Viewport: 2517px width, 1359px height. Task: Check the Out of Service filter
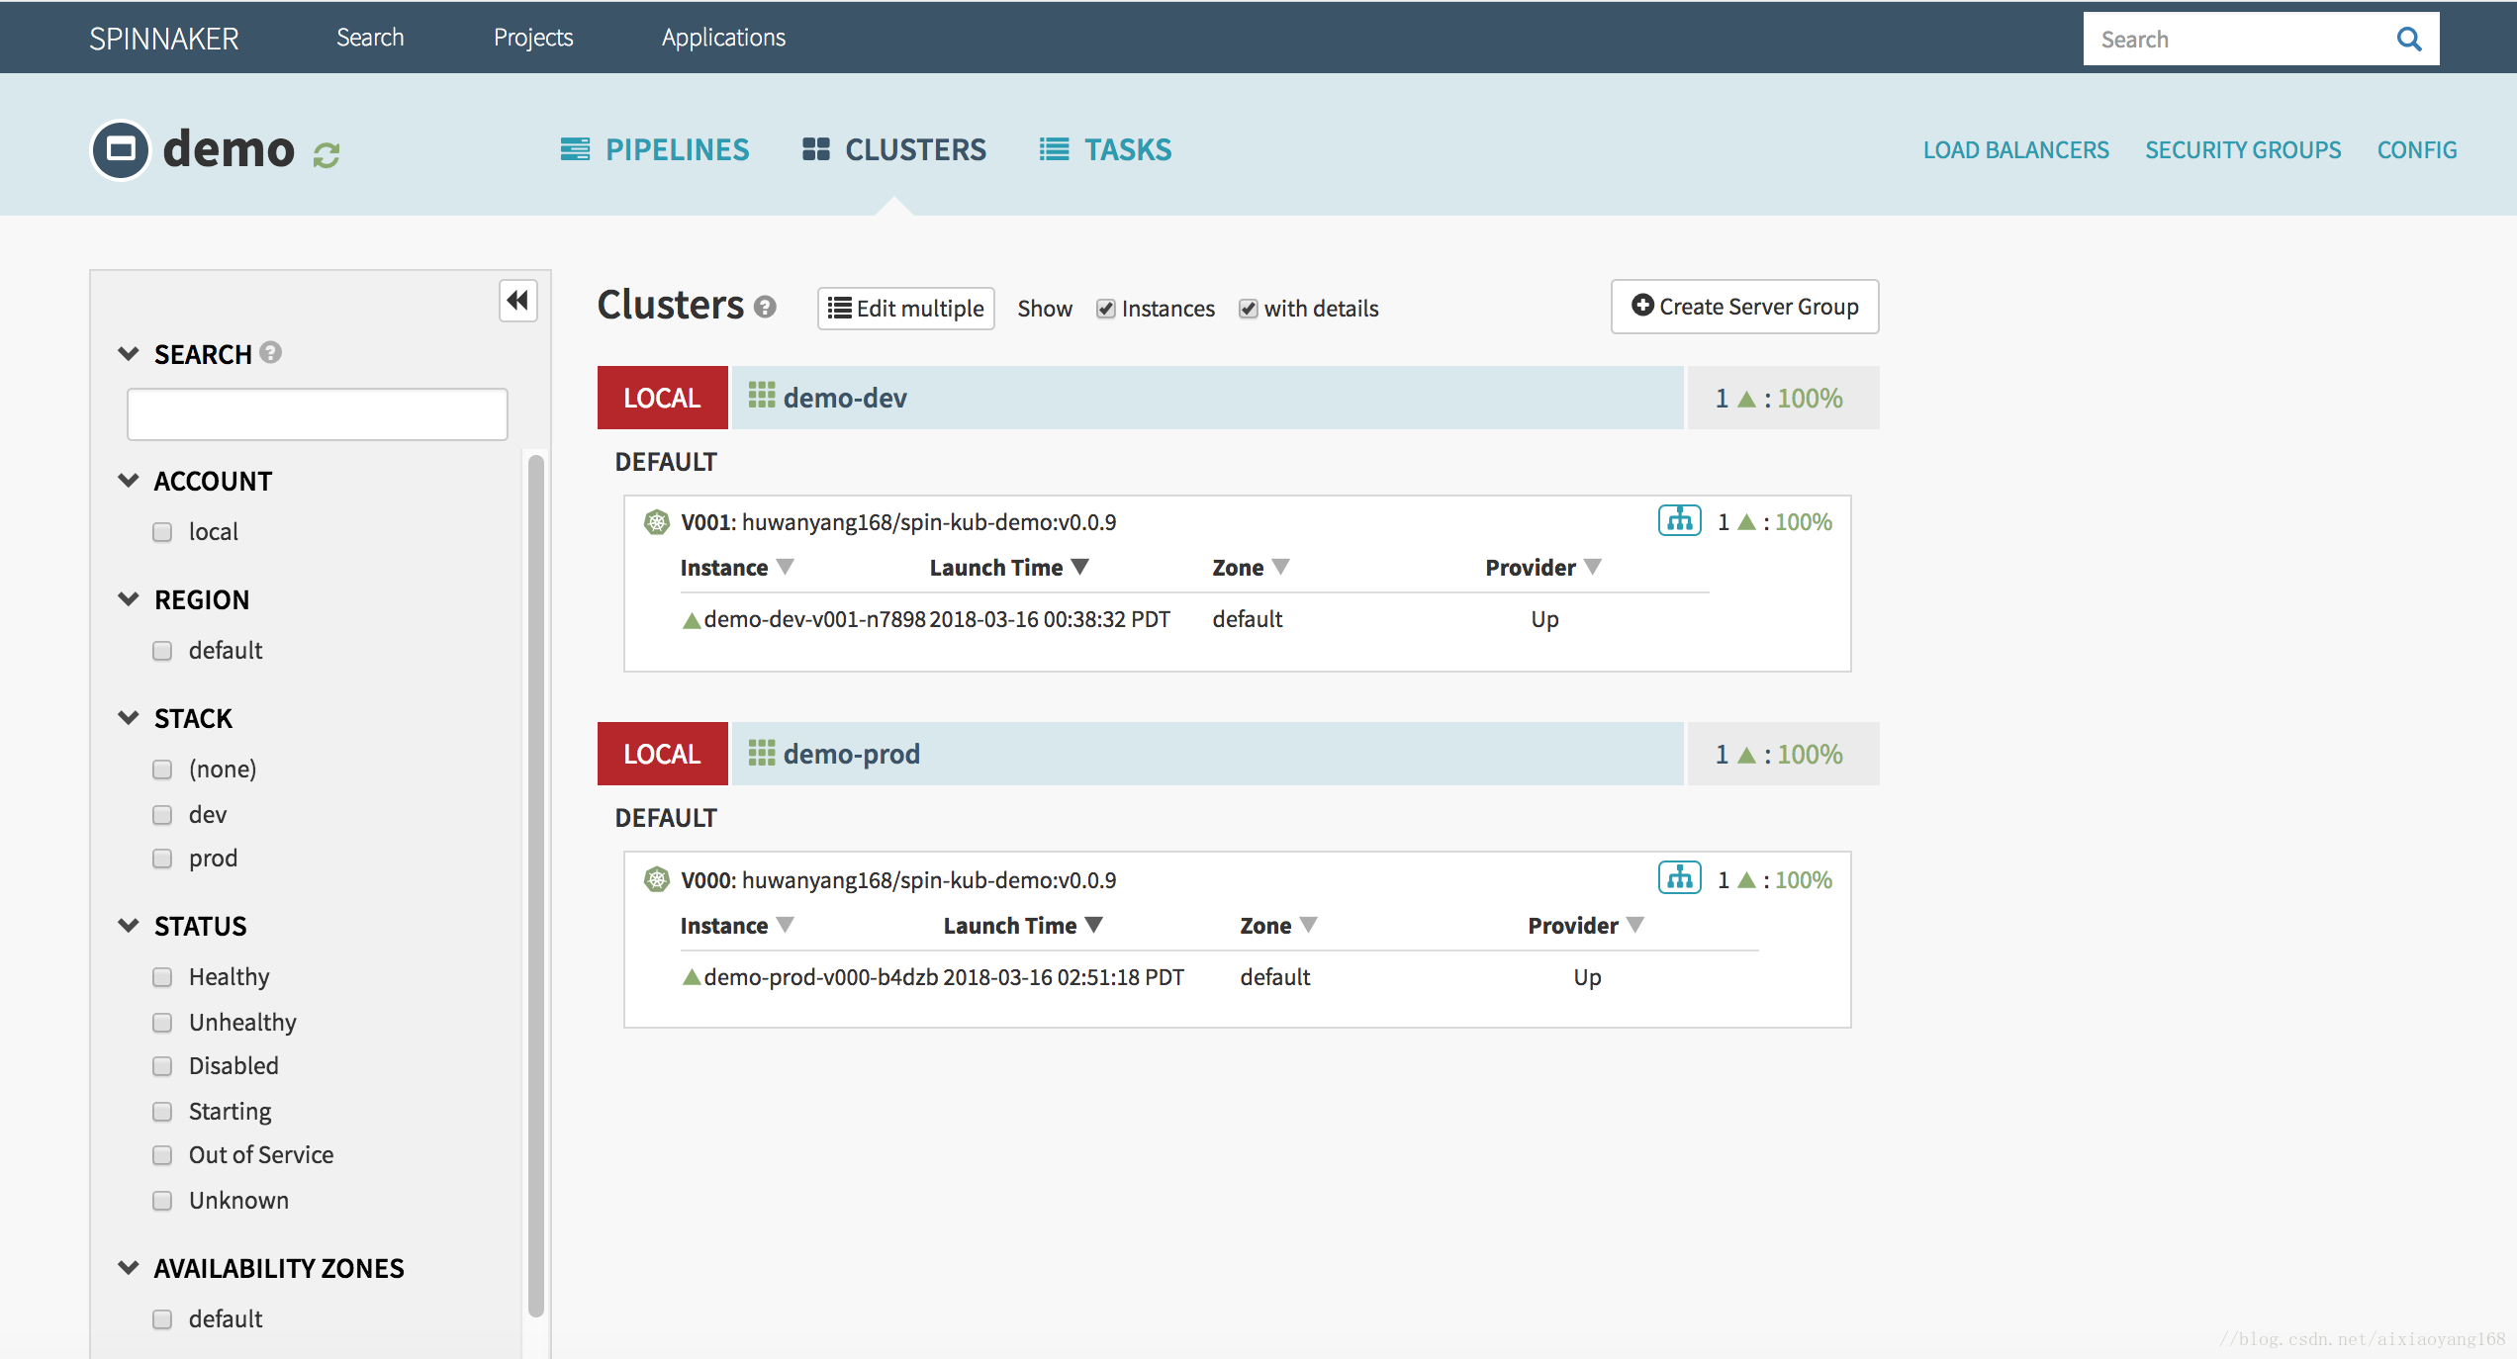(x=162, y=1155)
